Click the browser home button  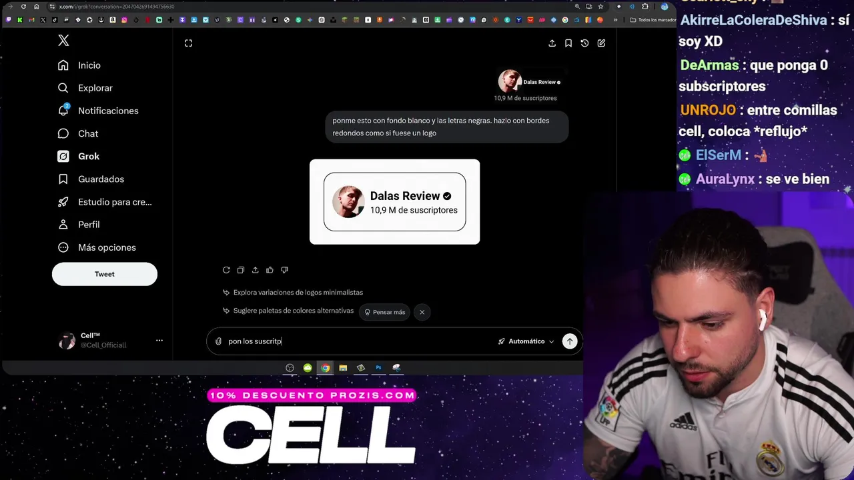click(x=37, y=7)
